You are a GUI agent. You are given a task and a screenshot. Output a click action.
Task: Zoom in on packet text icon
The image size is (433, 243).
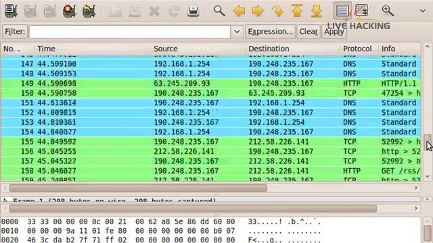tap(388, 11)
